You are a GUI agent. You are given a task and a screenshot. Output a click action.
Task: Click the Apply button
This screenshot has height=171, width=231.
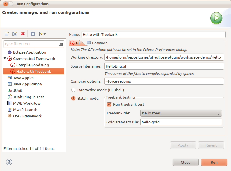[x=183, y=145]
